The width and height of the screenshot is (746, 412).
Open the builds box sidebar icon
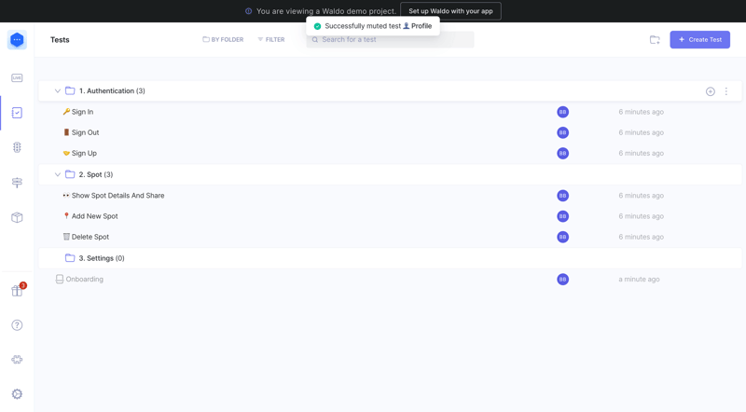tap(17, 217)
